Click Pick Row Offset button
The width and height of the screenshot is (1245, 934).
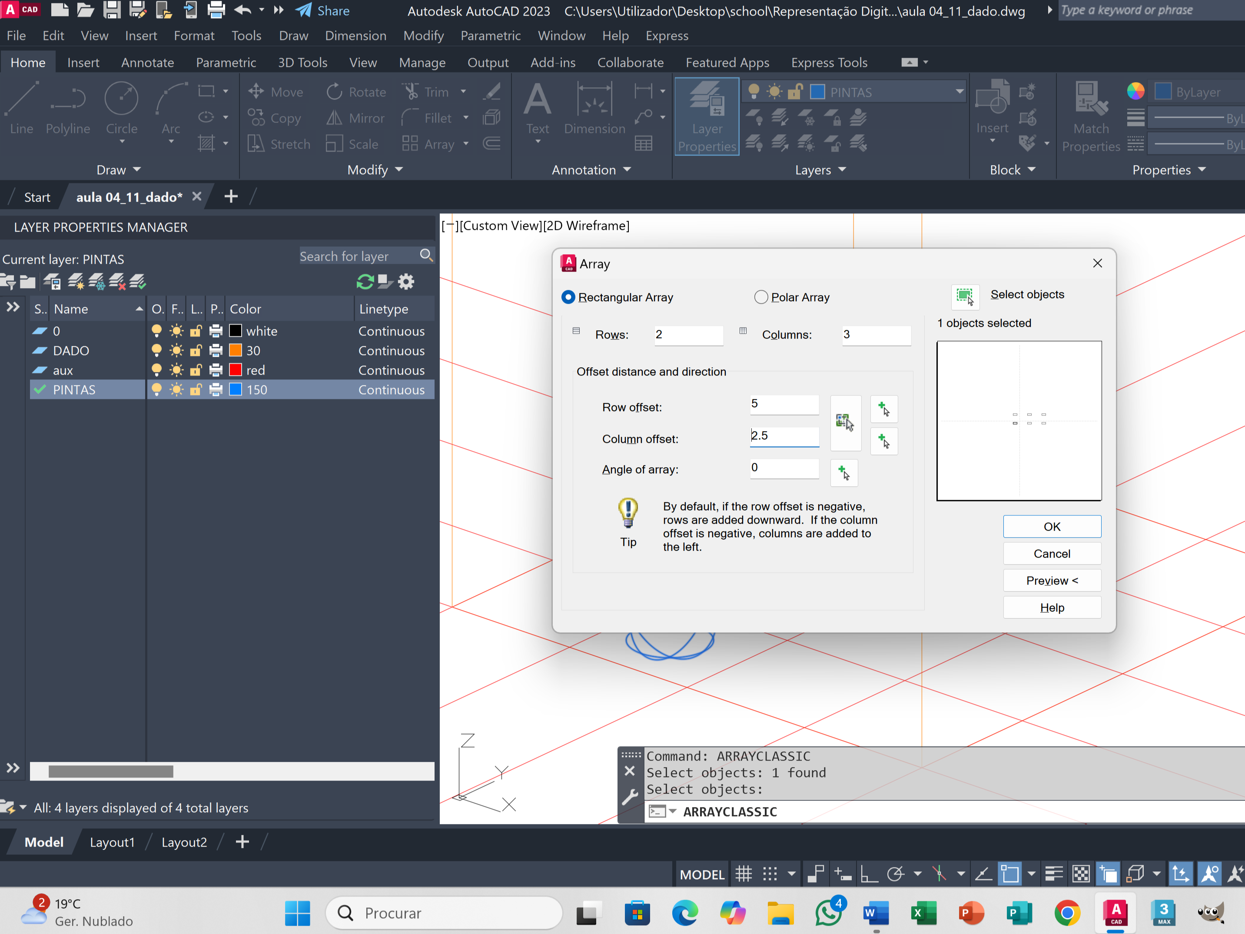[x=883, y=409]
